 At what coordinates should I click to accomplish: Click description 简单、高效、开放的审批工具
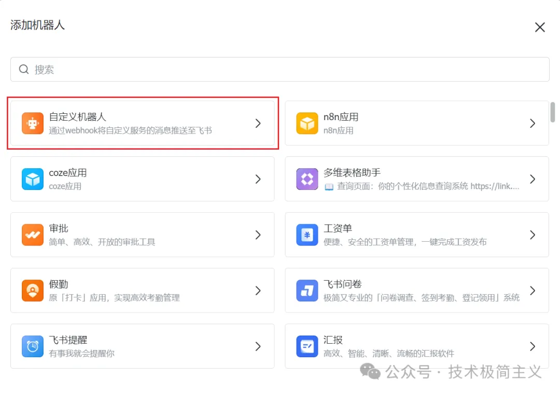[102, 242]
